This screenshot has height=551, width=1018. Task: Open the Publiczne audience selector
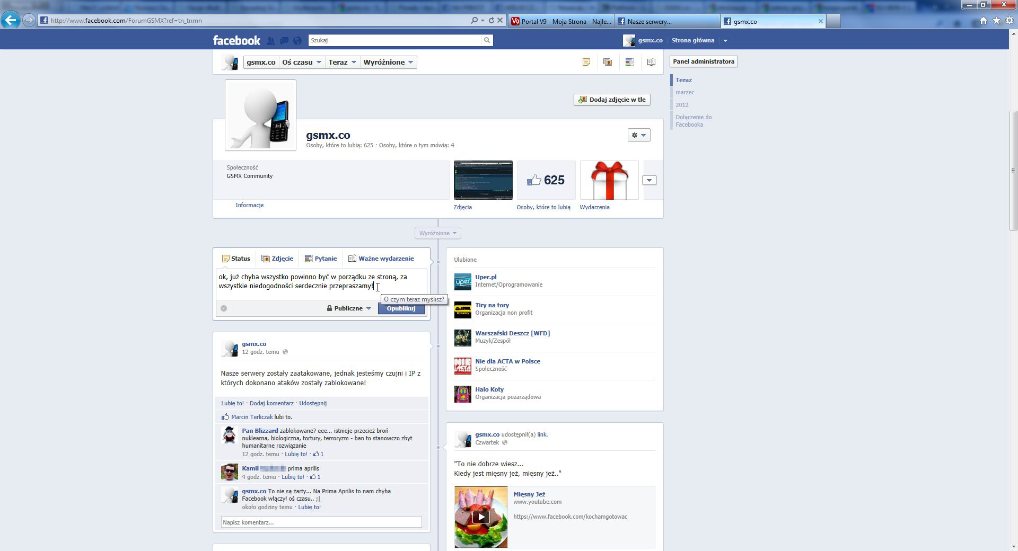pyautogui.click(x=349, y=308)
